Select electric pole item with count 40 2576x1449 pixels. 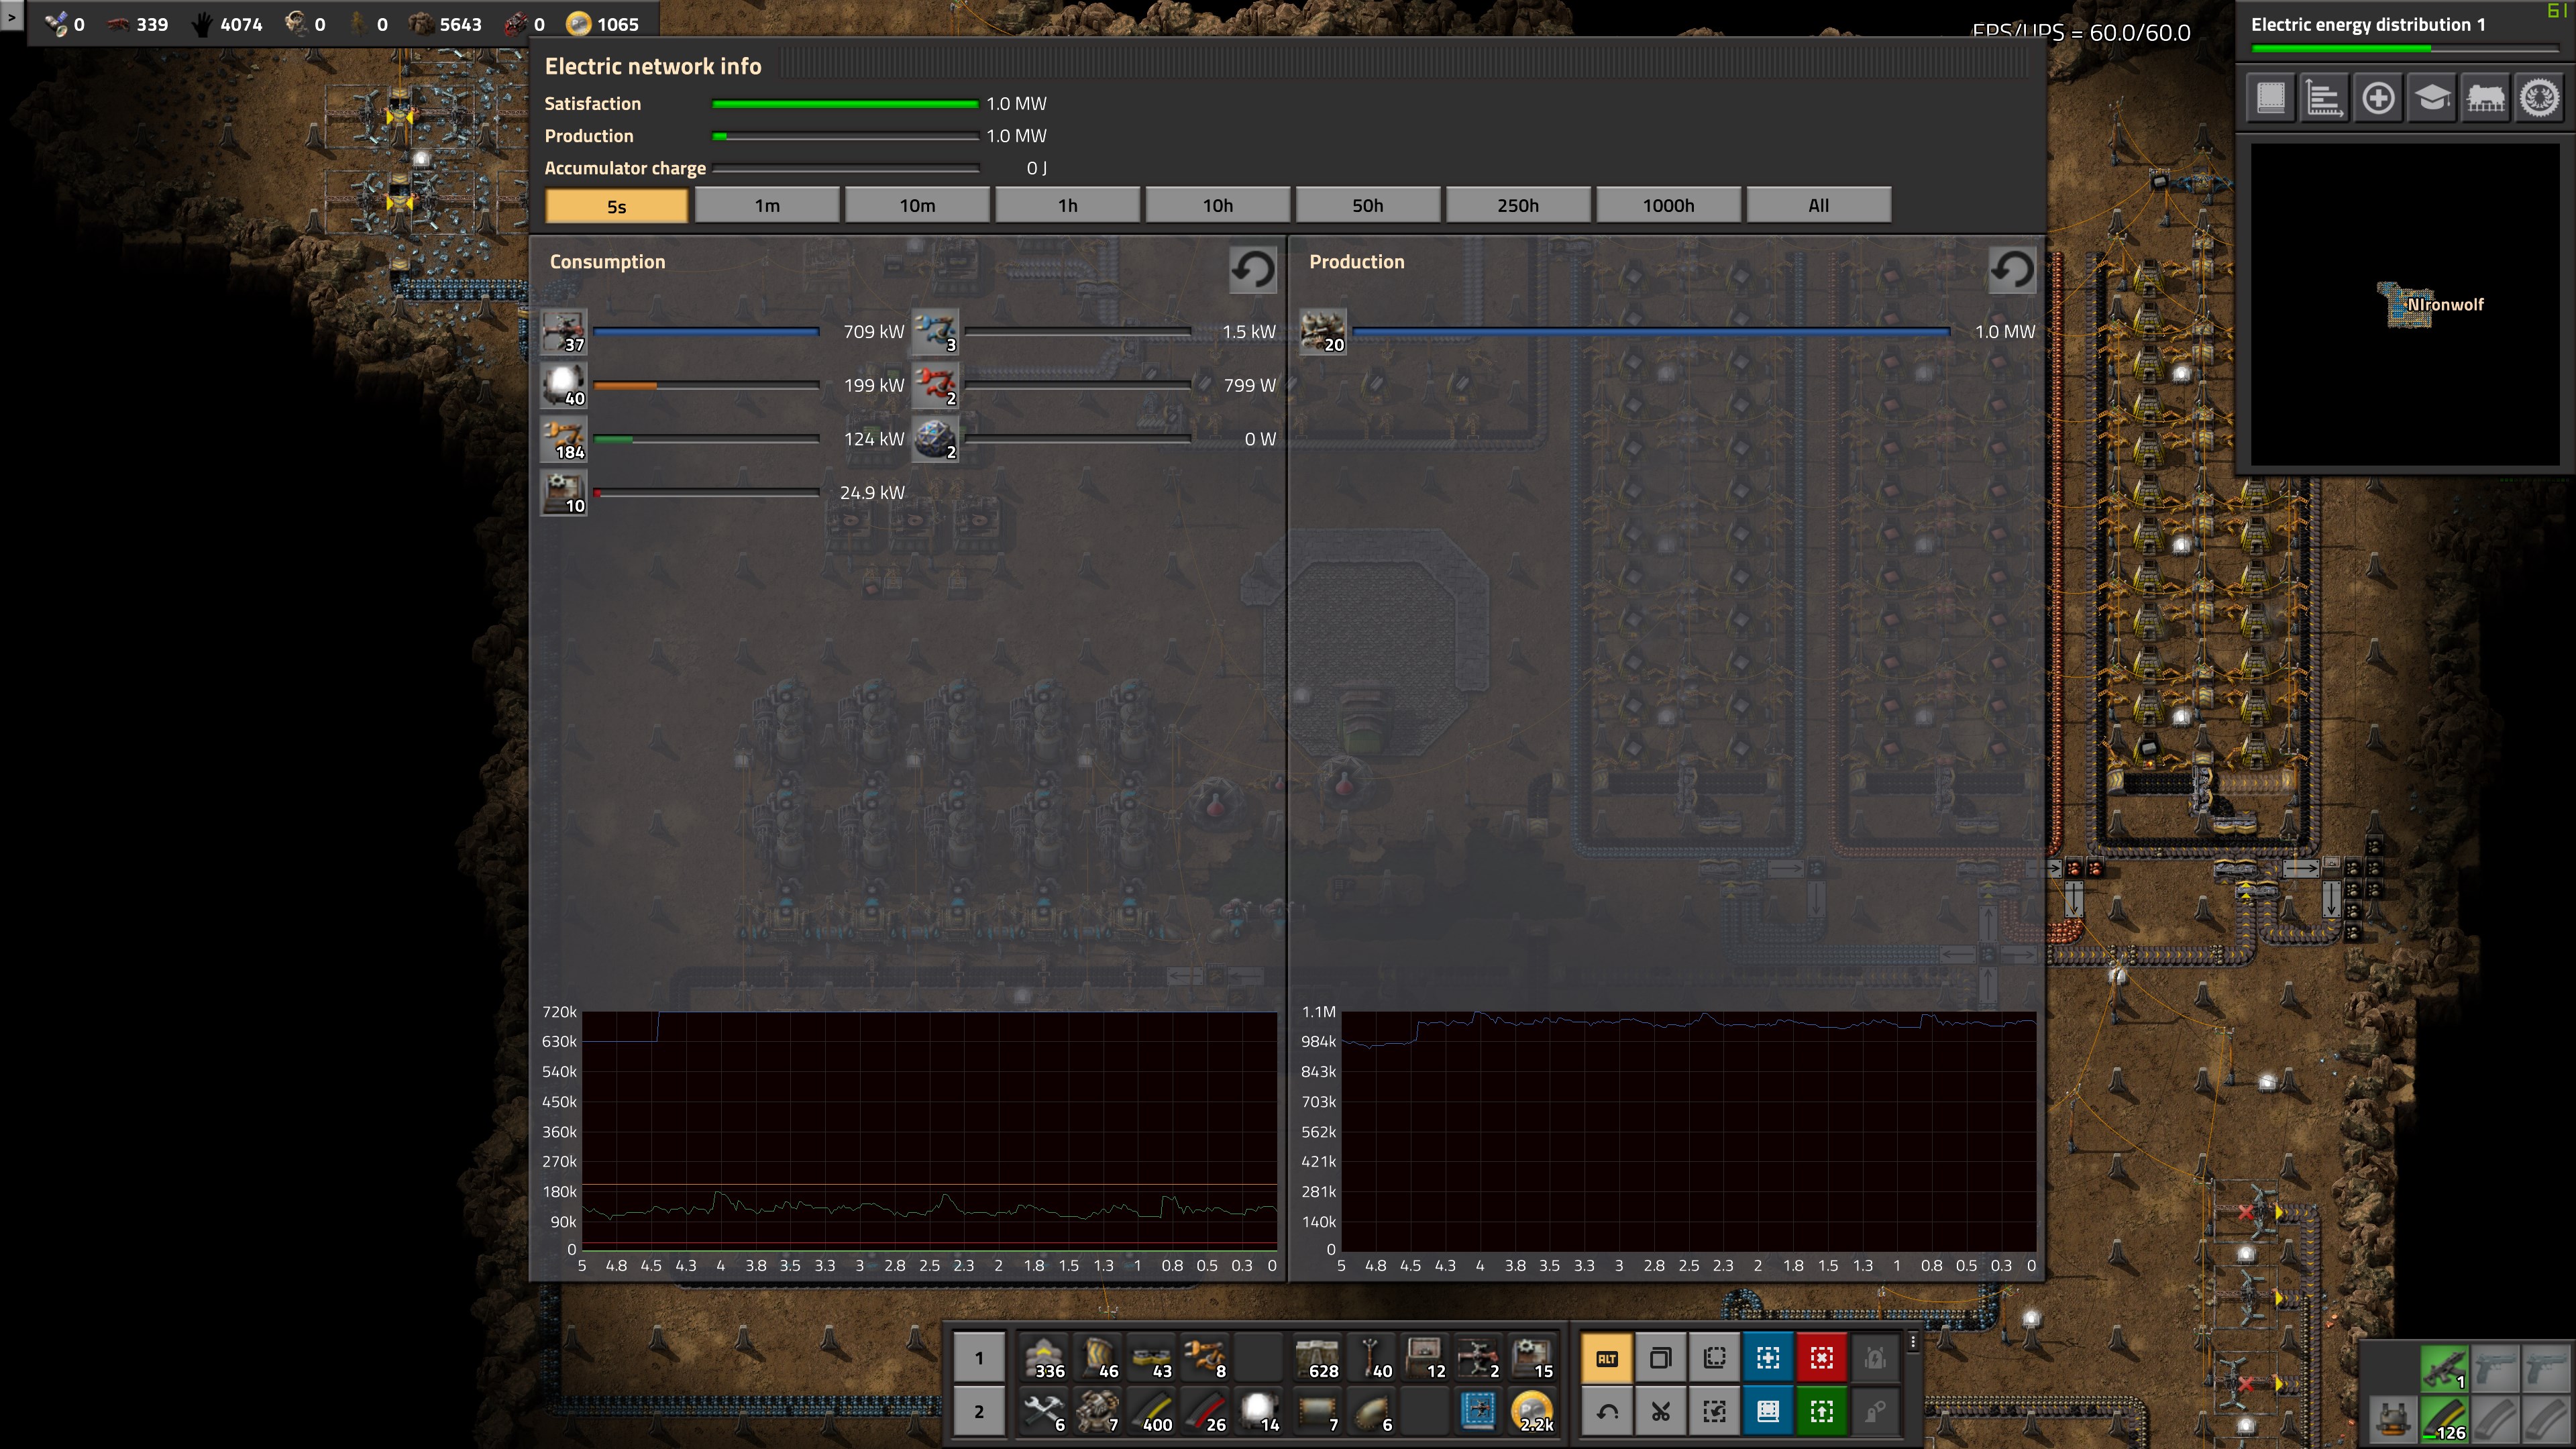point(1371,1358)
